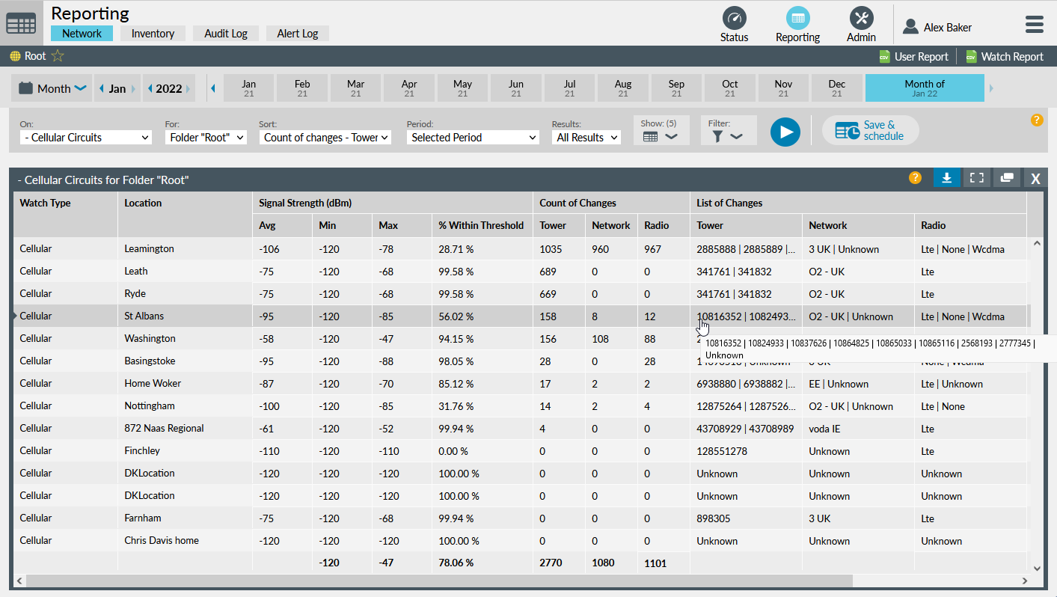Image resolution: width=1057 pixels, height=597 pixels.
Task: Pop out the report panel window
Action: point(1006,177)
